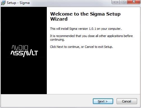Click the word "continuing." in the text

(x=57, y=40)
